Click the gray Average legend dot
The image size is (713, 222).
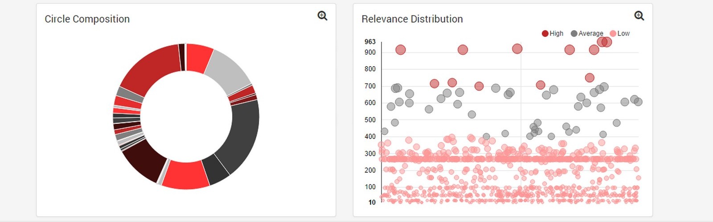coord(574,33)
